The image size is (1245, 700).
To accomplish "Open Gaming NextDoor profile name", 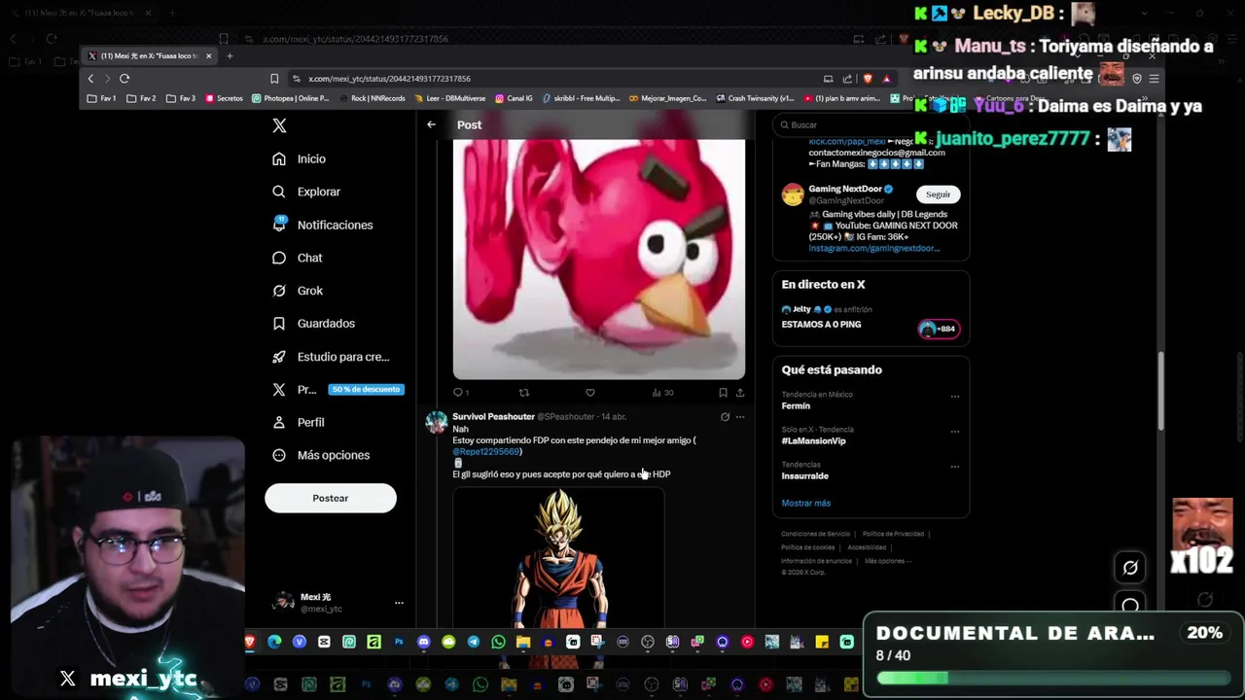I will point(844,189).
